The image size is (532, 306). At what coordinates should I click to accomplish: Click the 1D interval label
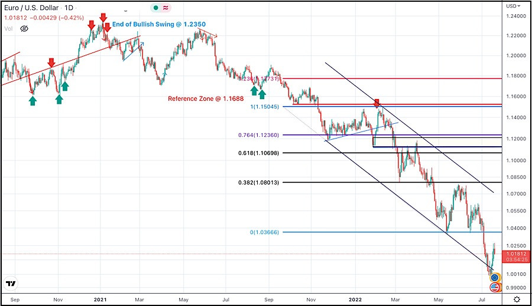pyautogui.click(x=69, y=8)
